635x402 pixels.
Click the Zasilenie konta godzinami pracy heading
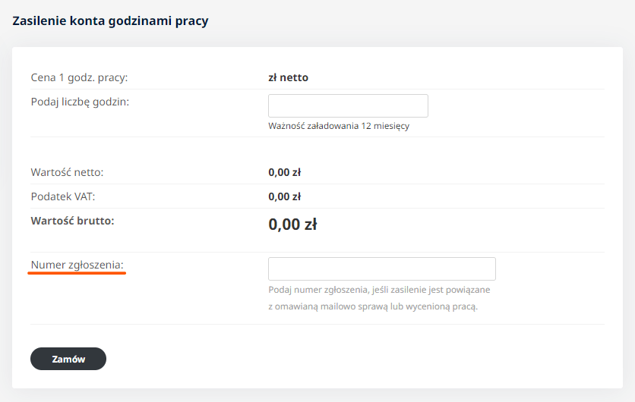[x=110, y=21]
